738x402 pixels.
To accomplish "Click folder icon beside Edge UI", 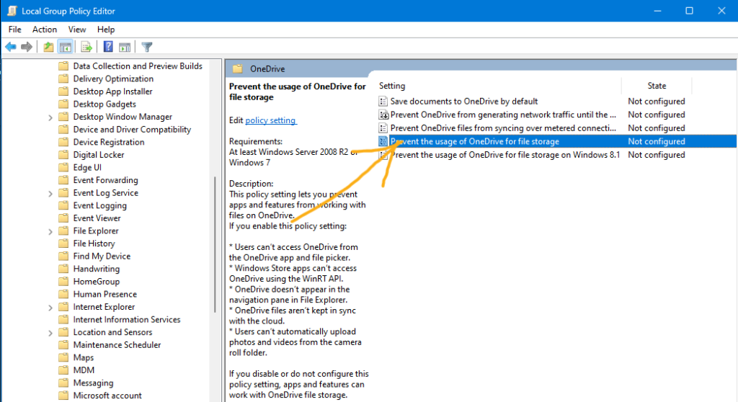I will 63,168.
